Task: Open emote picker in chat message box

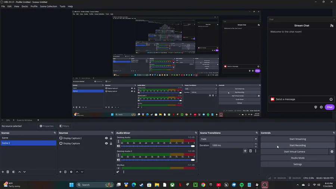Action: coord(331,99)
